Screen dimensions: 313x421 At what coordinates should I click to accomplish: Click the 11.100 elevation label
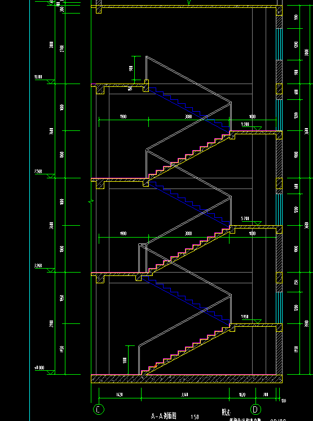point(38,77)
